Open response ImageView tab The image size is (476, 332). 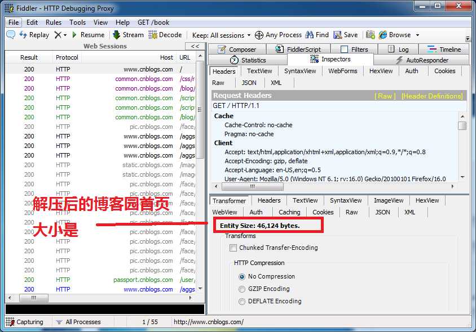coord(389,200)
